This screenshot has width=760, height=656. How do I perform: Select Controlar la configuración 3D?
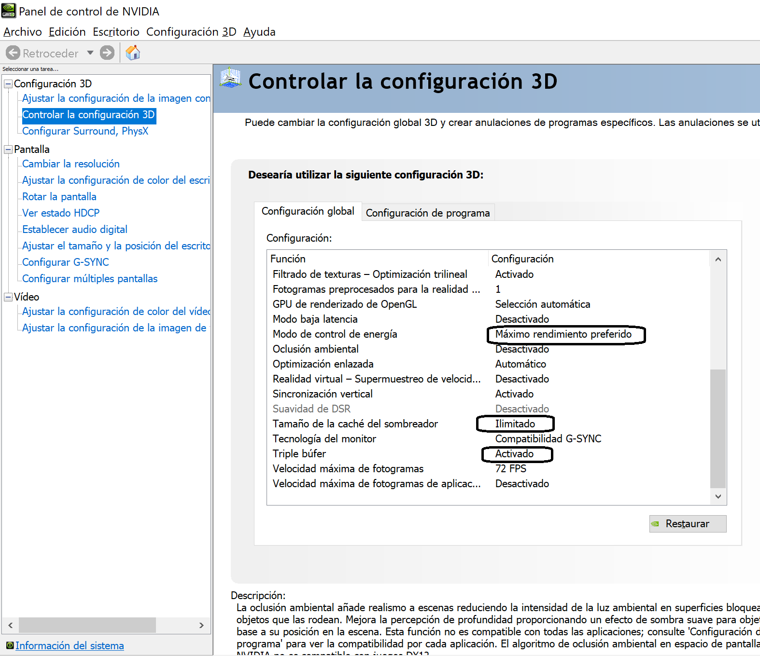coord(88,115)
